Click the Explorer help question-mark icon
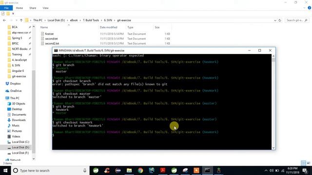The image size is (312, 175). click(310, 8)
